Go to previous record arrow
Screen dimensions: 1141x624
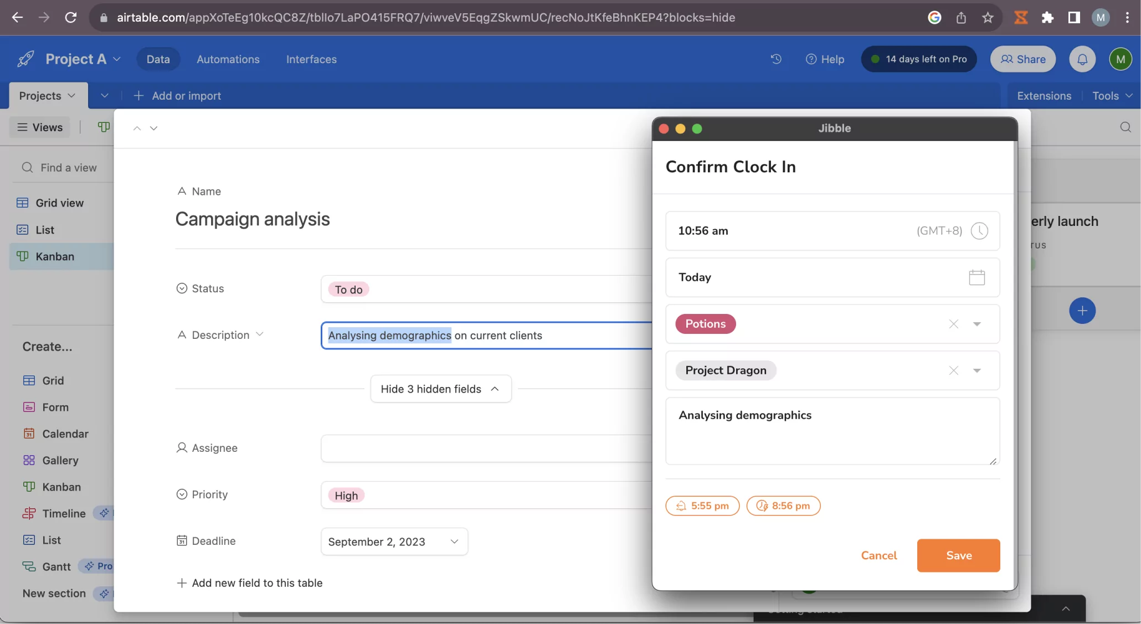point(137,128)
